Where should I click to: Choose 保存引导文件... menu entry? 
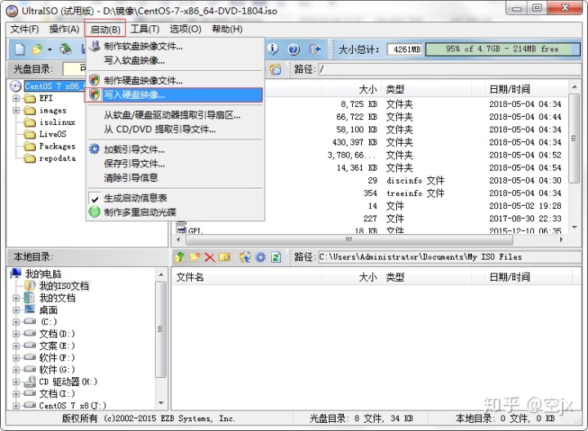coord(175,163)
